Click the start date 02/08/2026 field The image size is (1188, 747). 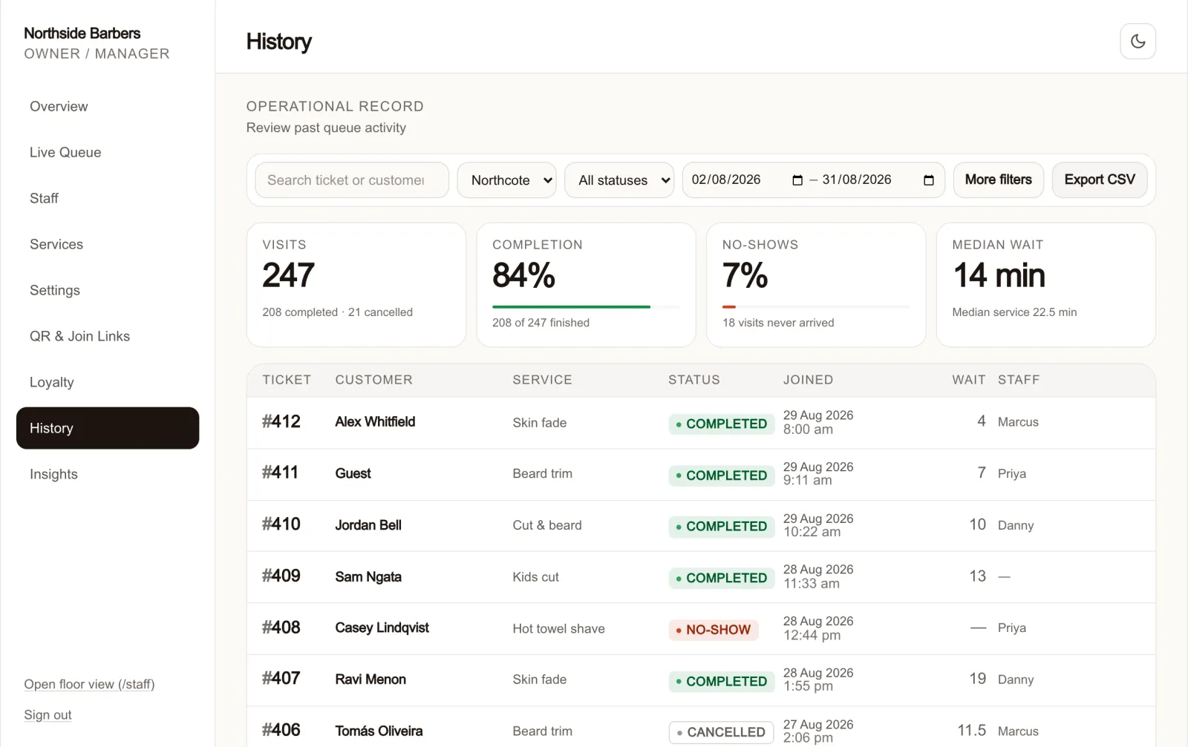coord(726,180)
